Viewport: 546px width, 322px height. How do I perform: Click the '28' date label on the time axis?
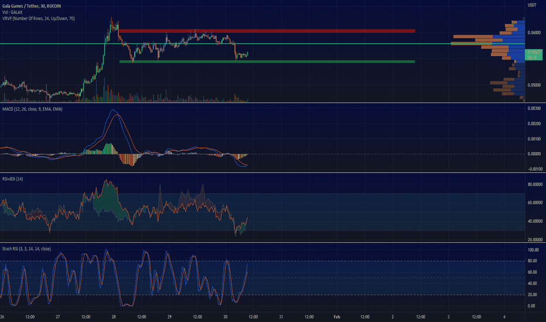click(x=114, y=317)
